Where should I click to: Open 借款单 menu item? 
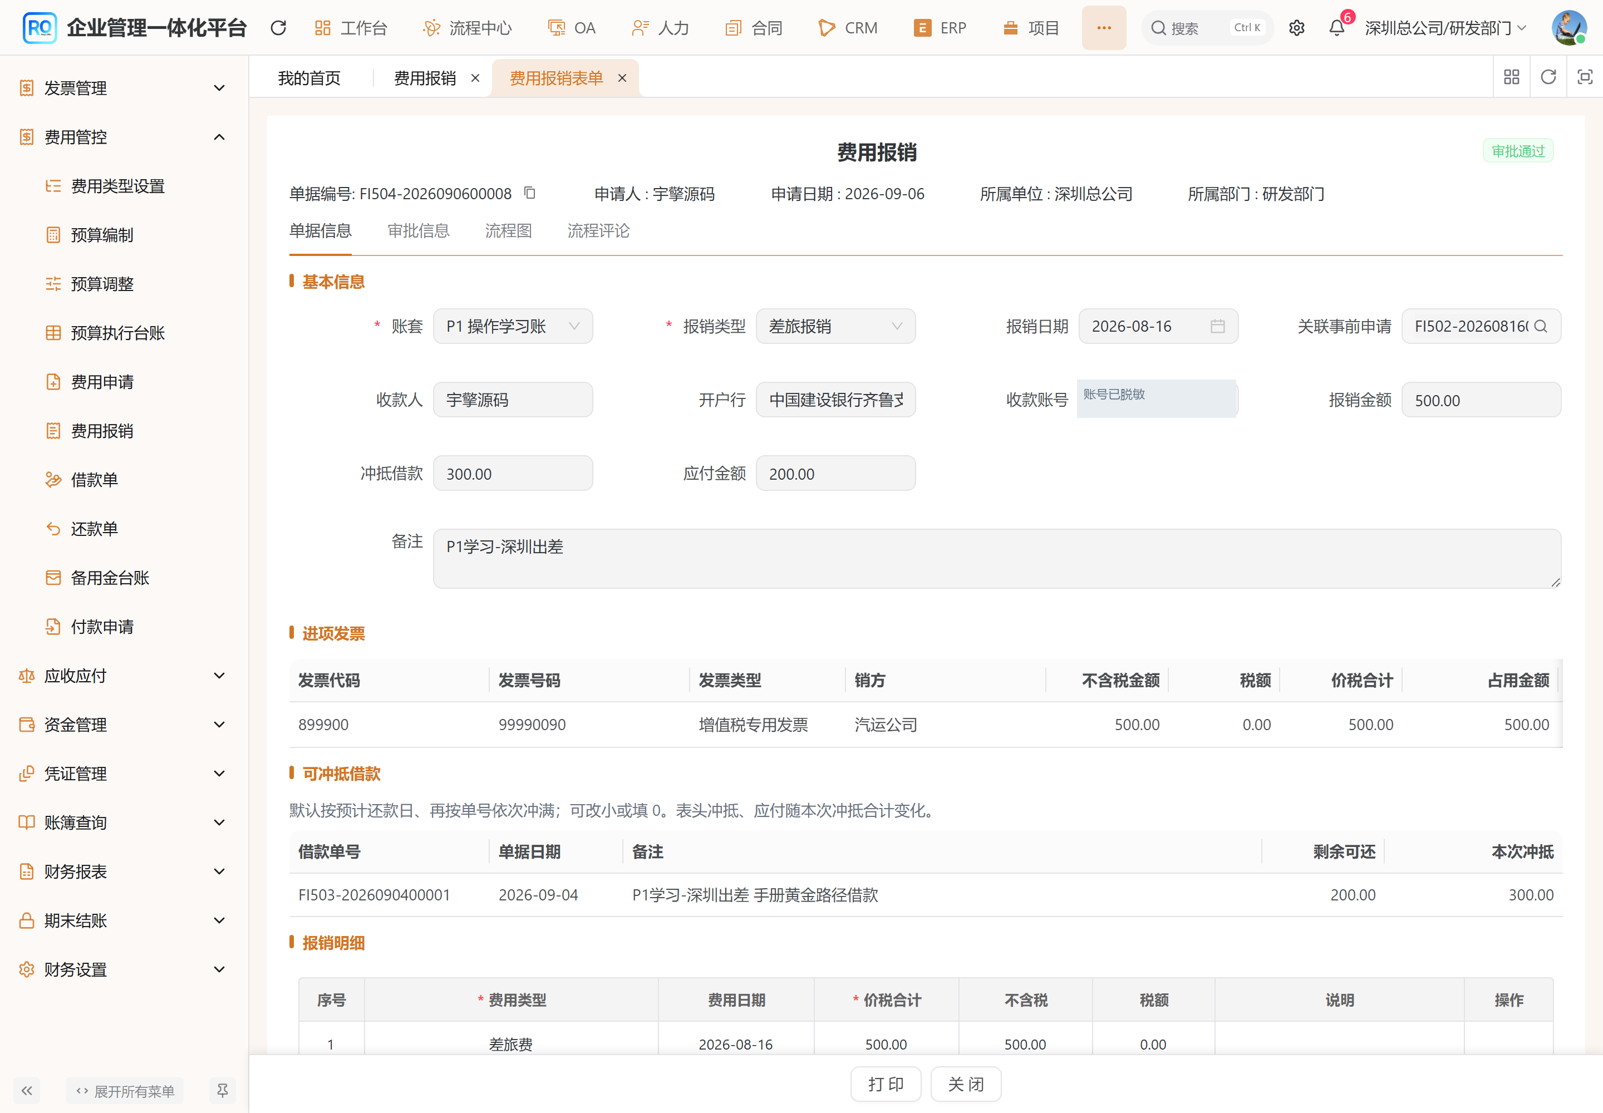[94, 480]
